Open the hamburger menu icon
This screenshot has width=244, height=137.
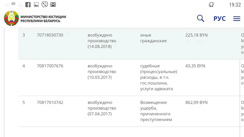tap(237, 19)
